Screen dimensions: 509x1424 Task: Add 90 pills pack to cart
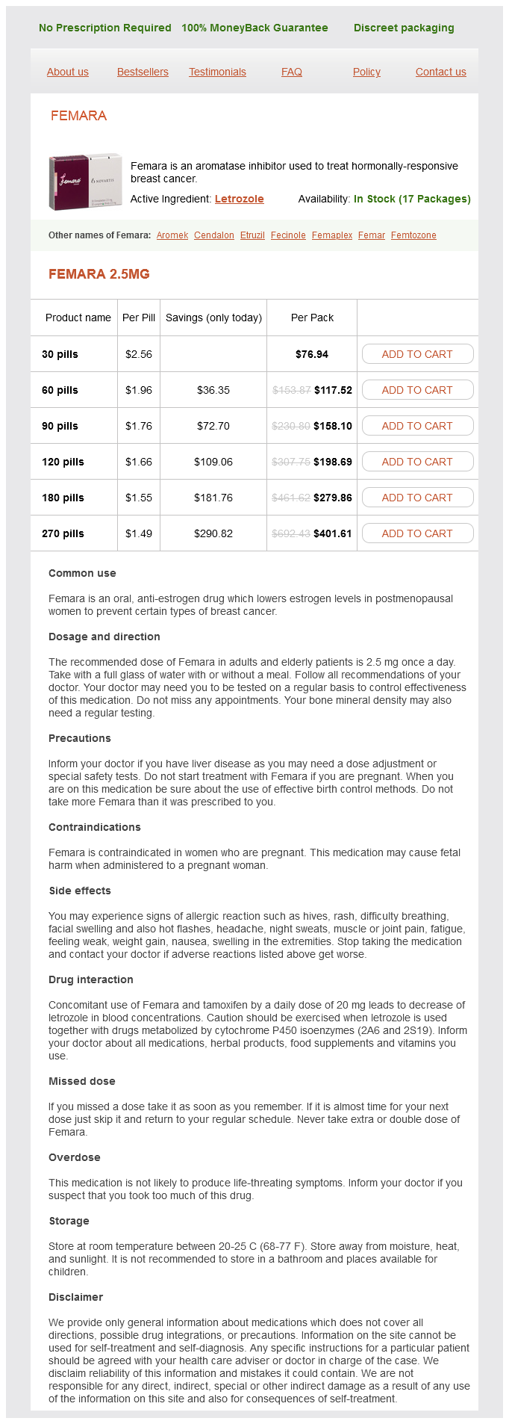tap(417, 426)
